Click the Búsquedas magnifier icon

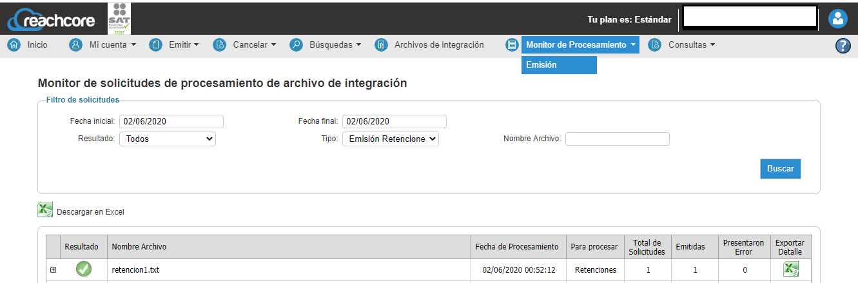point(296,45)
